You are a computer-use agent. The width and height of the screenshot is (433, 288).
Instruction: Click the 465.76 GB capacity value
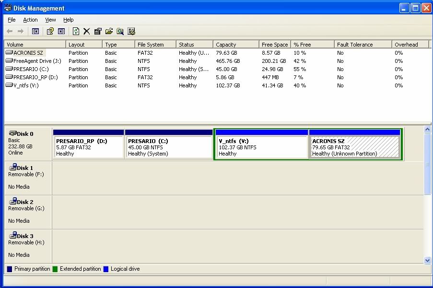pos(228,61)
